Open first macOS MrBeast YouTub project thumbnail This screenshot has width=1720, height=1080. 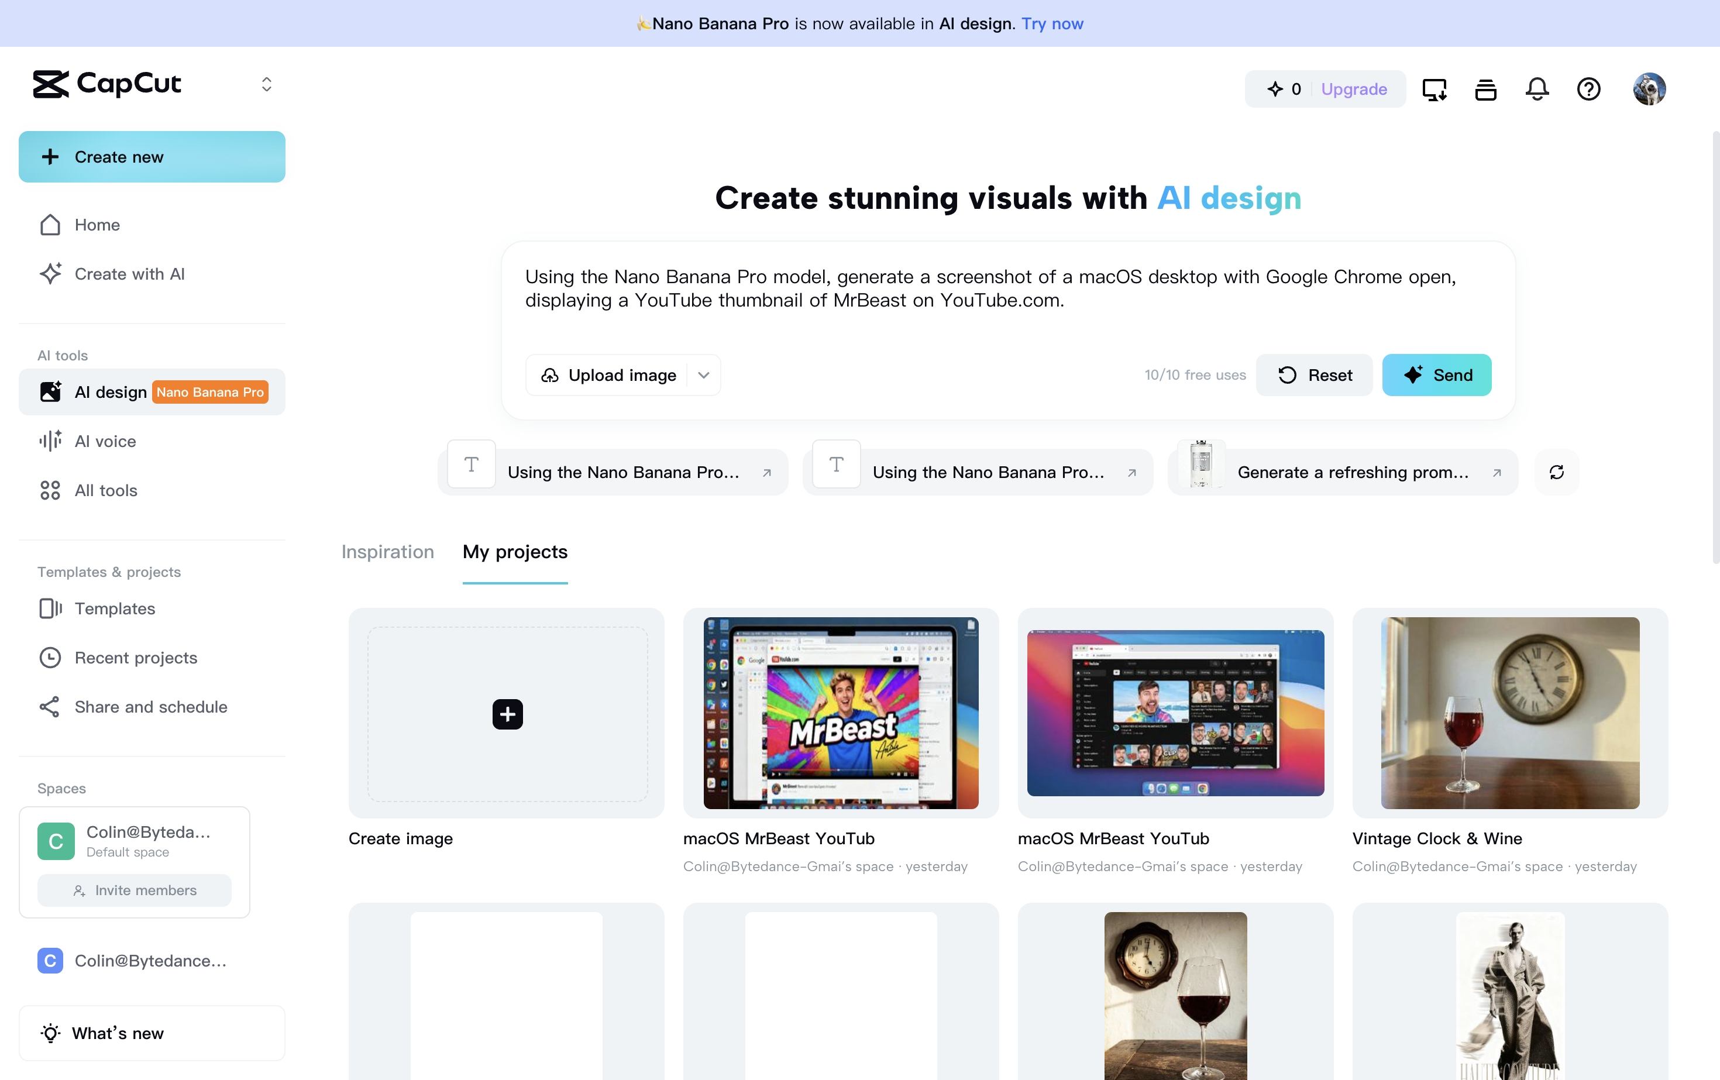point(841,714)
